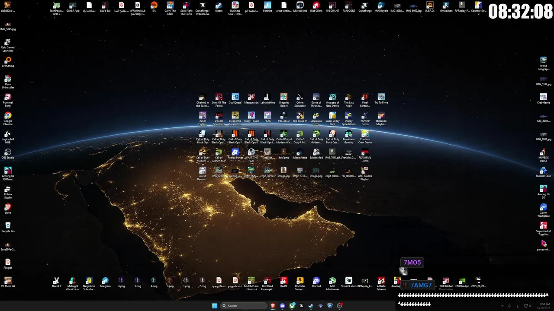554x311 pixels.
Task: Select the Midnight Ghost Hunt shortcut
Action: [73, 284]
